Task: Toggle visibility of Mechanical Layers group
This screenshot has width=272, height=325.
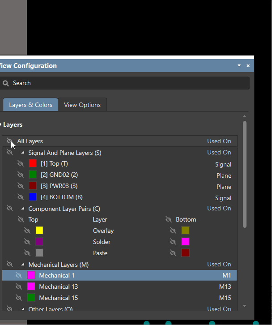Action: [9, 264]
